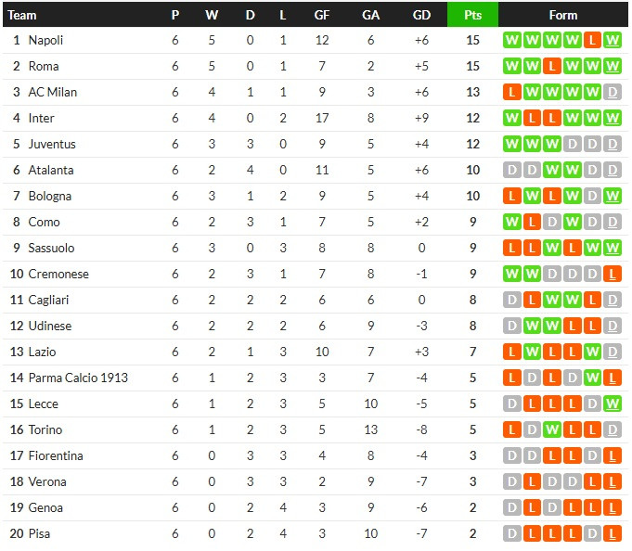Click Atalanta's first draw form badge
This screenshot has width=632, height=551.
(510, 171)
